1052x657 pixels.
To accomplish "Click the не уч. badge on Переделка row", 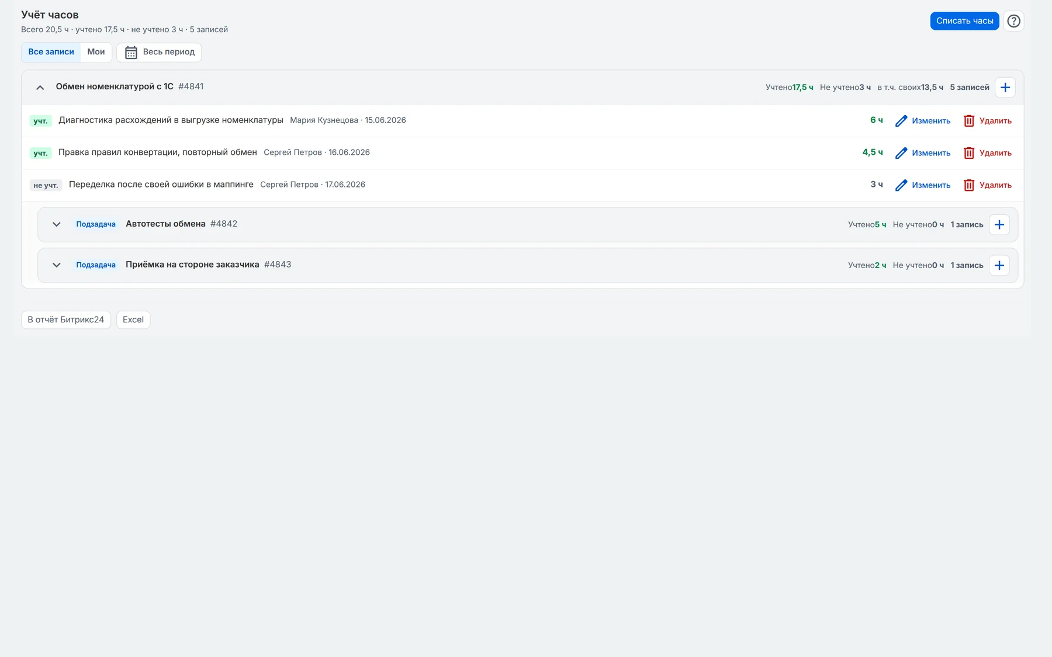I will click(46, 185).
